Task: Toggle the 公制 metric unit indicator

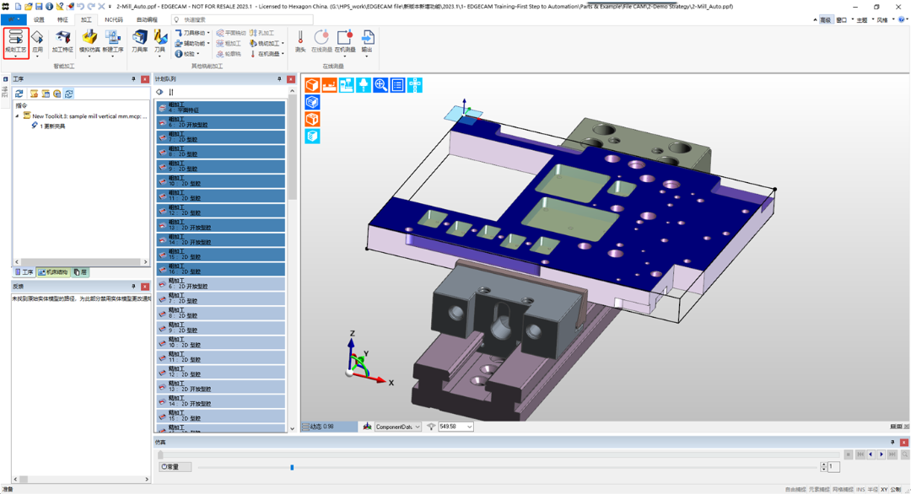Action: pyautogui.click(x=895, y=489)
